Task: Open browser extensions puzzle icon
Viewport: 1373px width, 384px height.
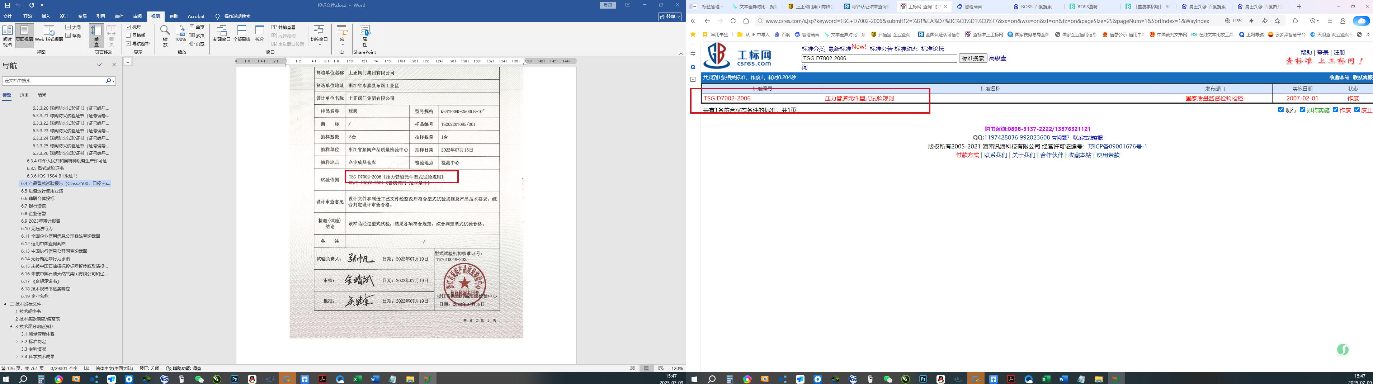Action: click(x=1296, y=21)
